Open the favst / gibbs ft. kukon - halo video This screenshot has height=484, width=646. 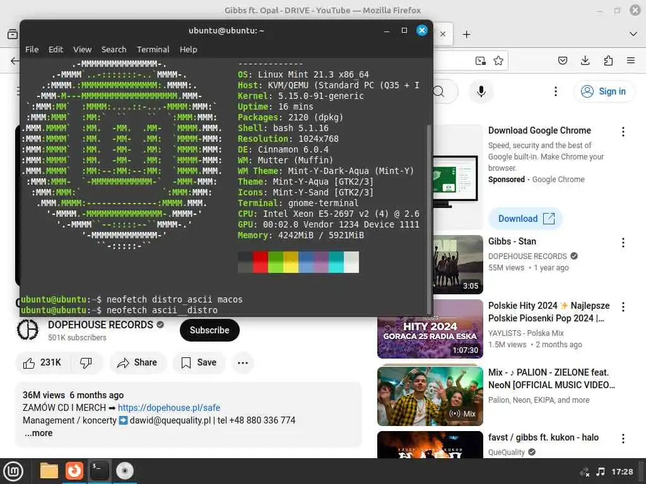click(543, 437)
